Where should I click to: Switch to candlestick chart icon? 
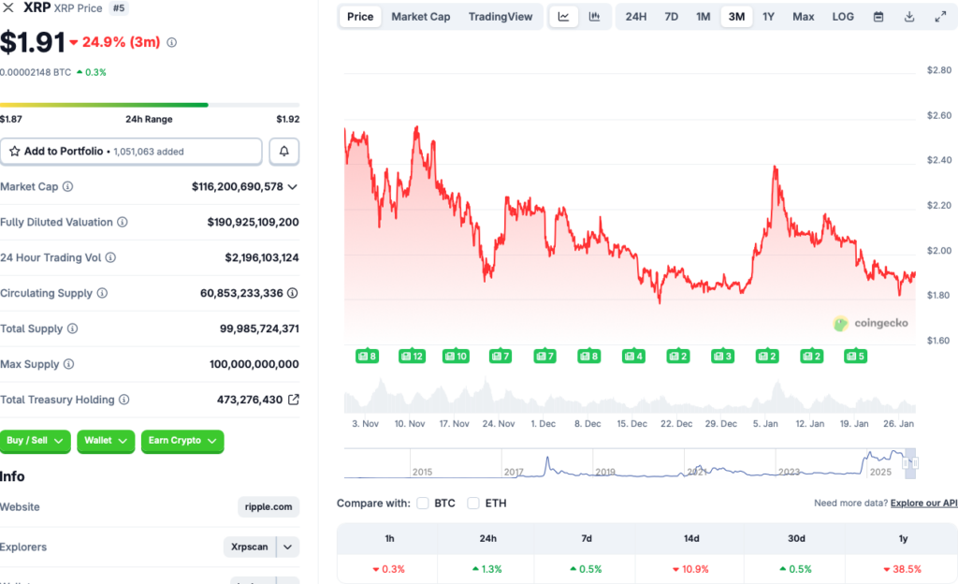coord(594,17)
